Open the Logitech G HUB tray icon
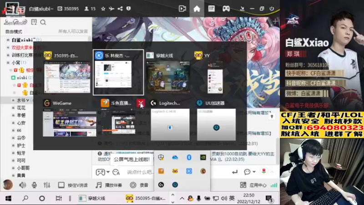The image size is (364, 205). point(161,185)
